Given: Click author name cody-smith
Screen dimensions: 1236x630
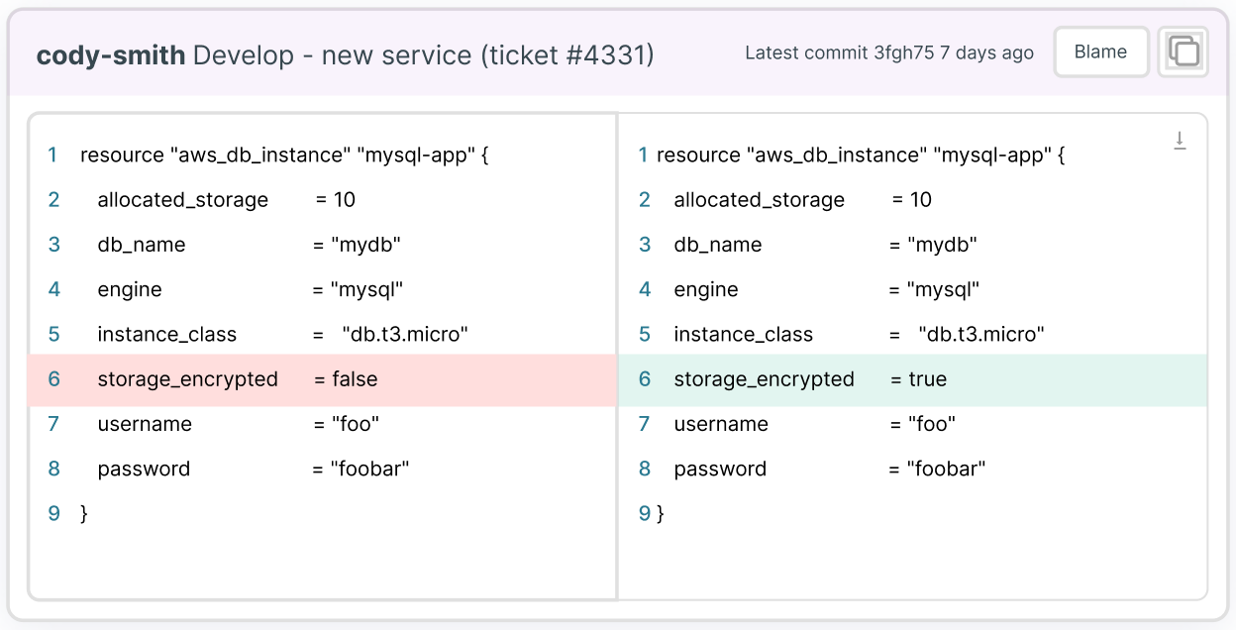Looking at the screenshot, I should (111, 54).
